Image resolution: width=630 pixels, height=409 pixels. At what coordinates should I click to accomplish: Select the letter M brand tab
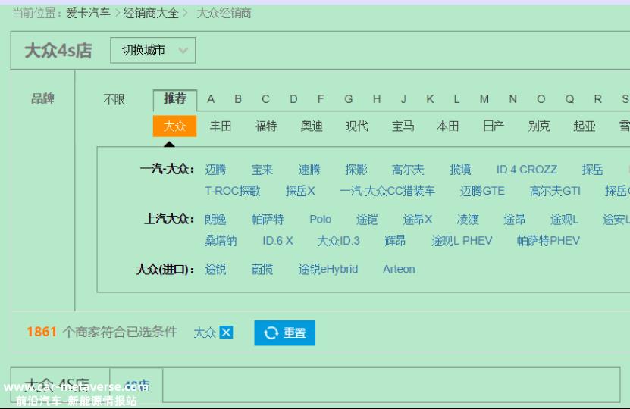484,99
